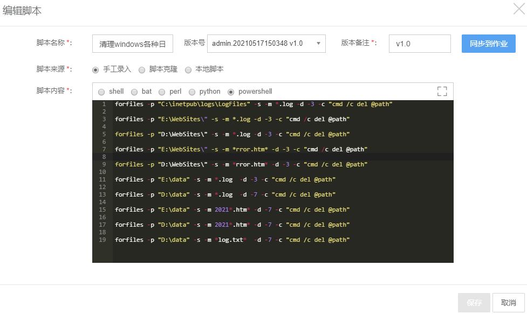Screen dimensions: 527x314
Task: Close the 编辑脚本 dialog
Action: 519,10
